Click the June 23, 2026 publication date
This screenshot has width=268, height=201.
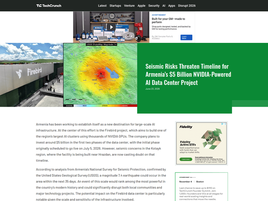coord(153,89)
